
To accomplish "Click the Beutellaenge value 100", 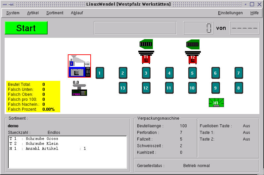I will coord(183,126).
